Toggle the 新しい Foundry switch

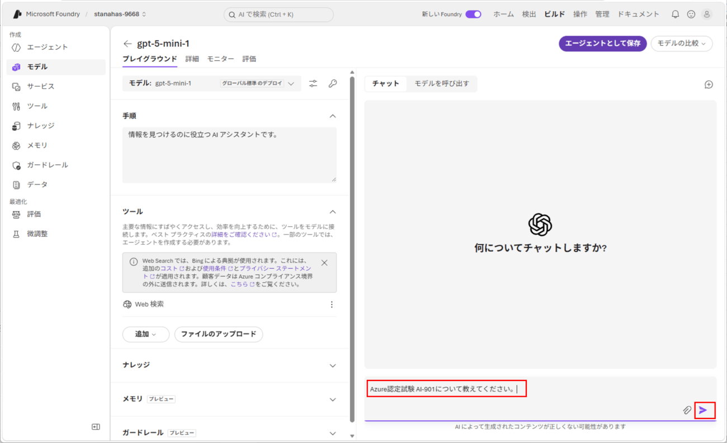click(x=473, y=15)
